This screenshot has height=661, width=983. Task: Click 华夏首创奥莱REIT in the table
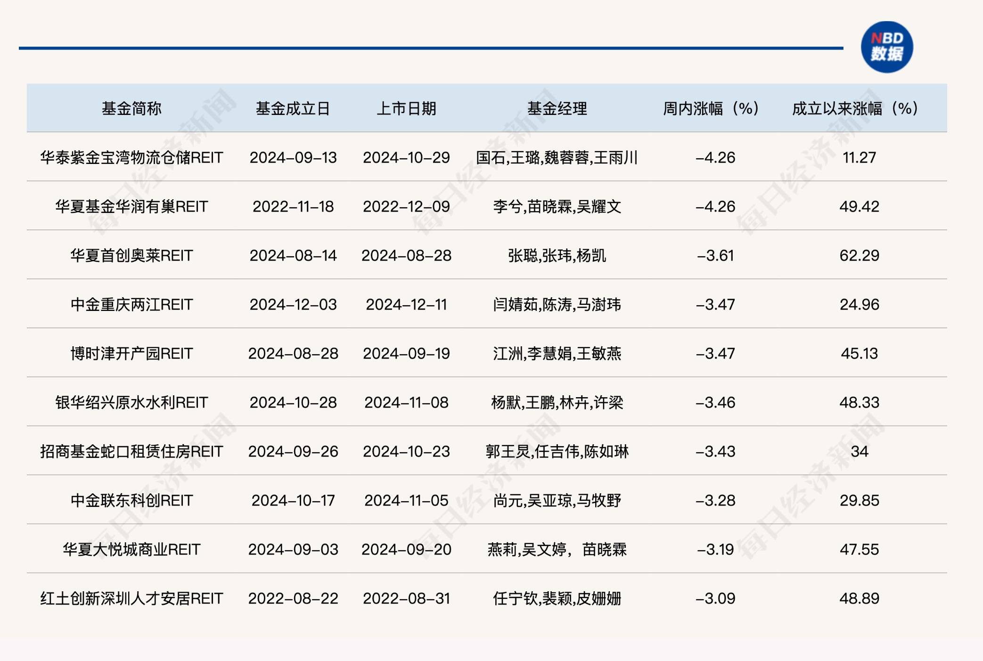point(131,255)
